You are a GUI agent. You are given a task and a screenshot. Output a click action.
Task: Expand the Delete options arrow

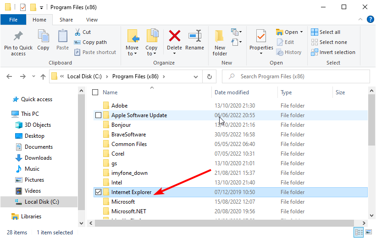[174, 54]
